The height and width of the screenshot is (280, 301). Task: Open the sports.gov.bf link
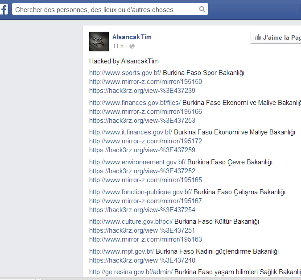coord(125,73)
